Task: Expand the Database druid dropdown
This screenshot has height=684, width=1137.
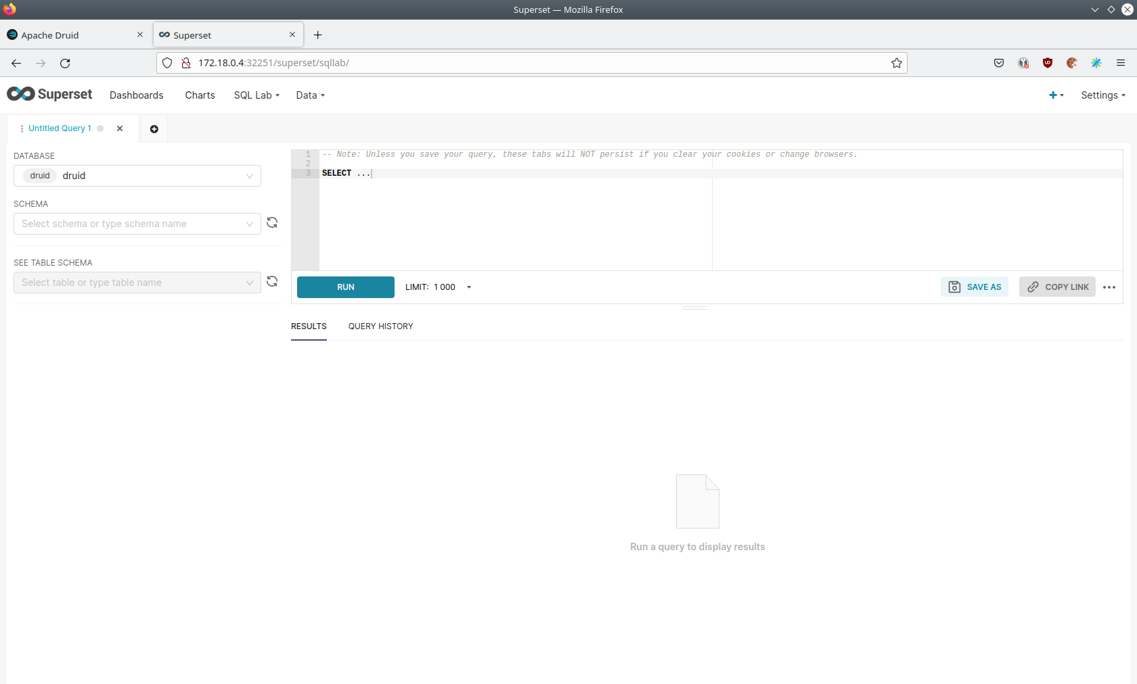Action: [x=137, y=176]
